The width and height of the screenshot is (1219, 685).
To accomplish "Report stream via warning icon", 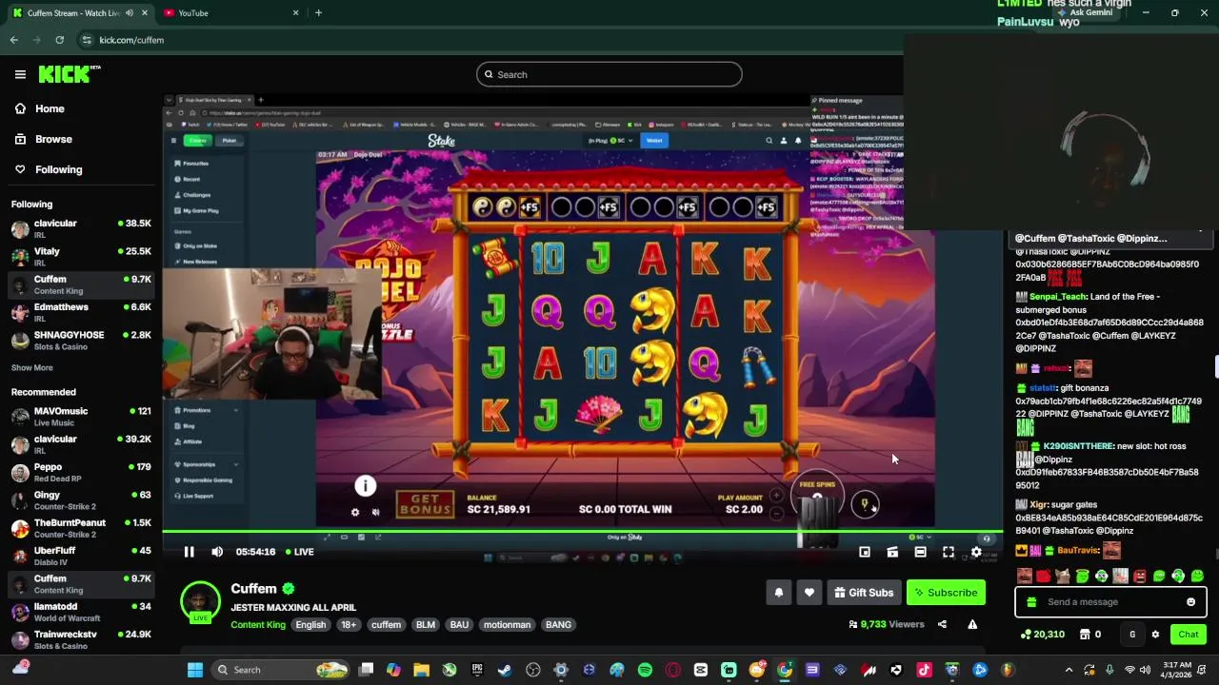I will 972,624.
